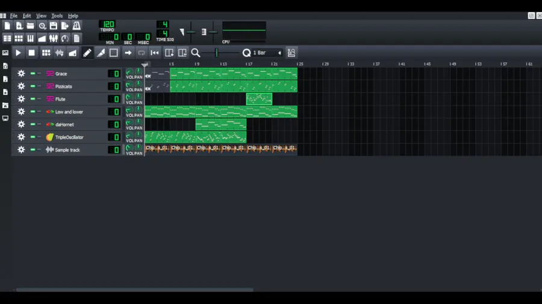
Task: Create new project from template
Action: [x=19, y=26]
